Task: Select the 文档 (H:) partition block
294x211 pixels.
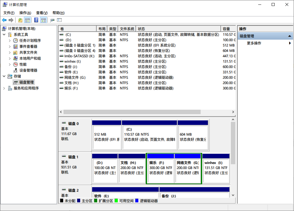Action: point(131,168)
